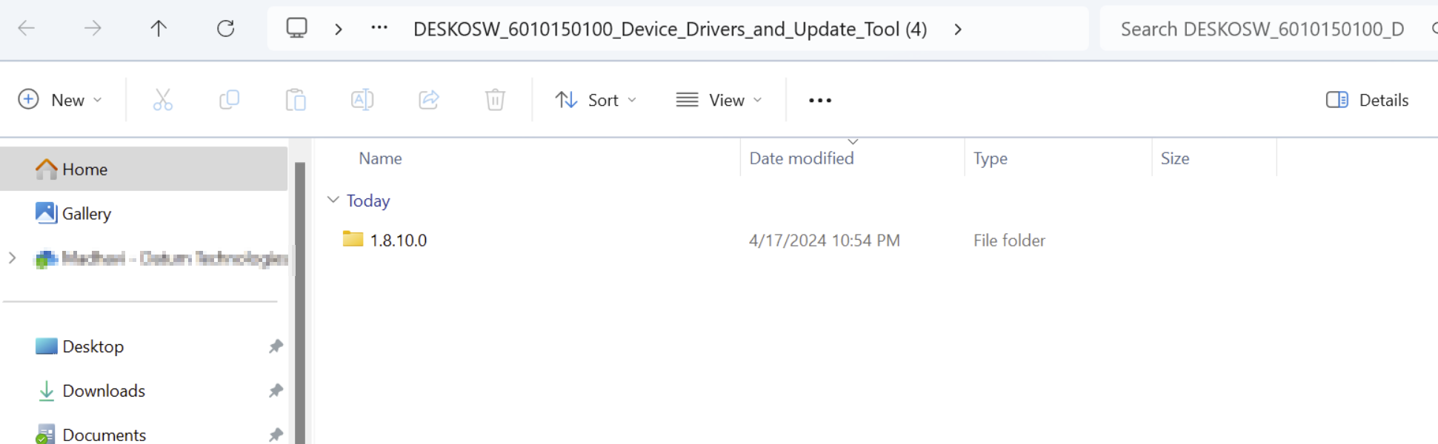Collapse the Today group
The height and width of the screenshot is (444, 1438).
click(333, 201)
